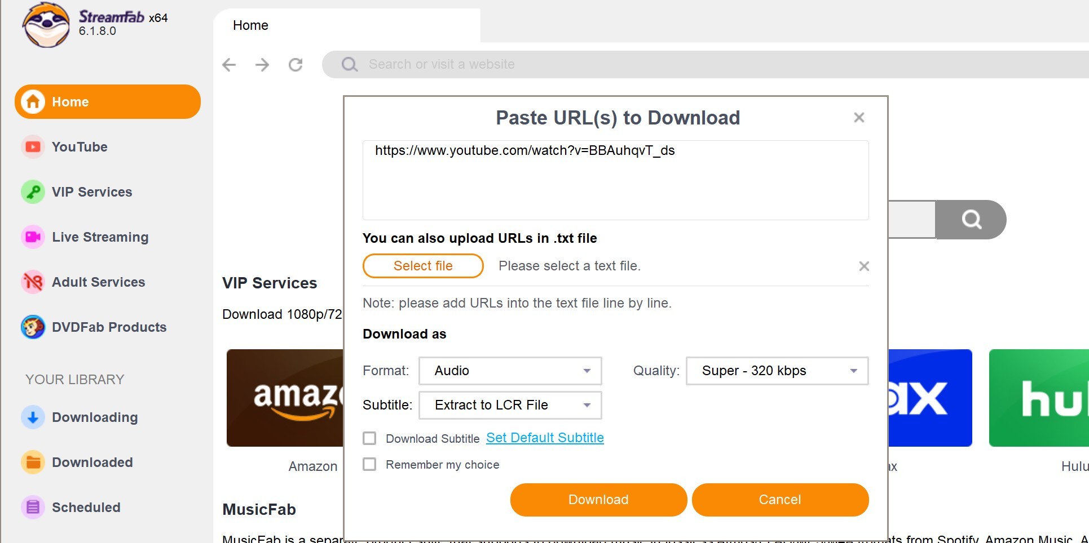Open the Amazon service thumbnail
Screen dimensions: 1089x543
(285, 398)
